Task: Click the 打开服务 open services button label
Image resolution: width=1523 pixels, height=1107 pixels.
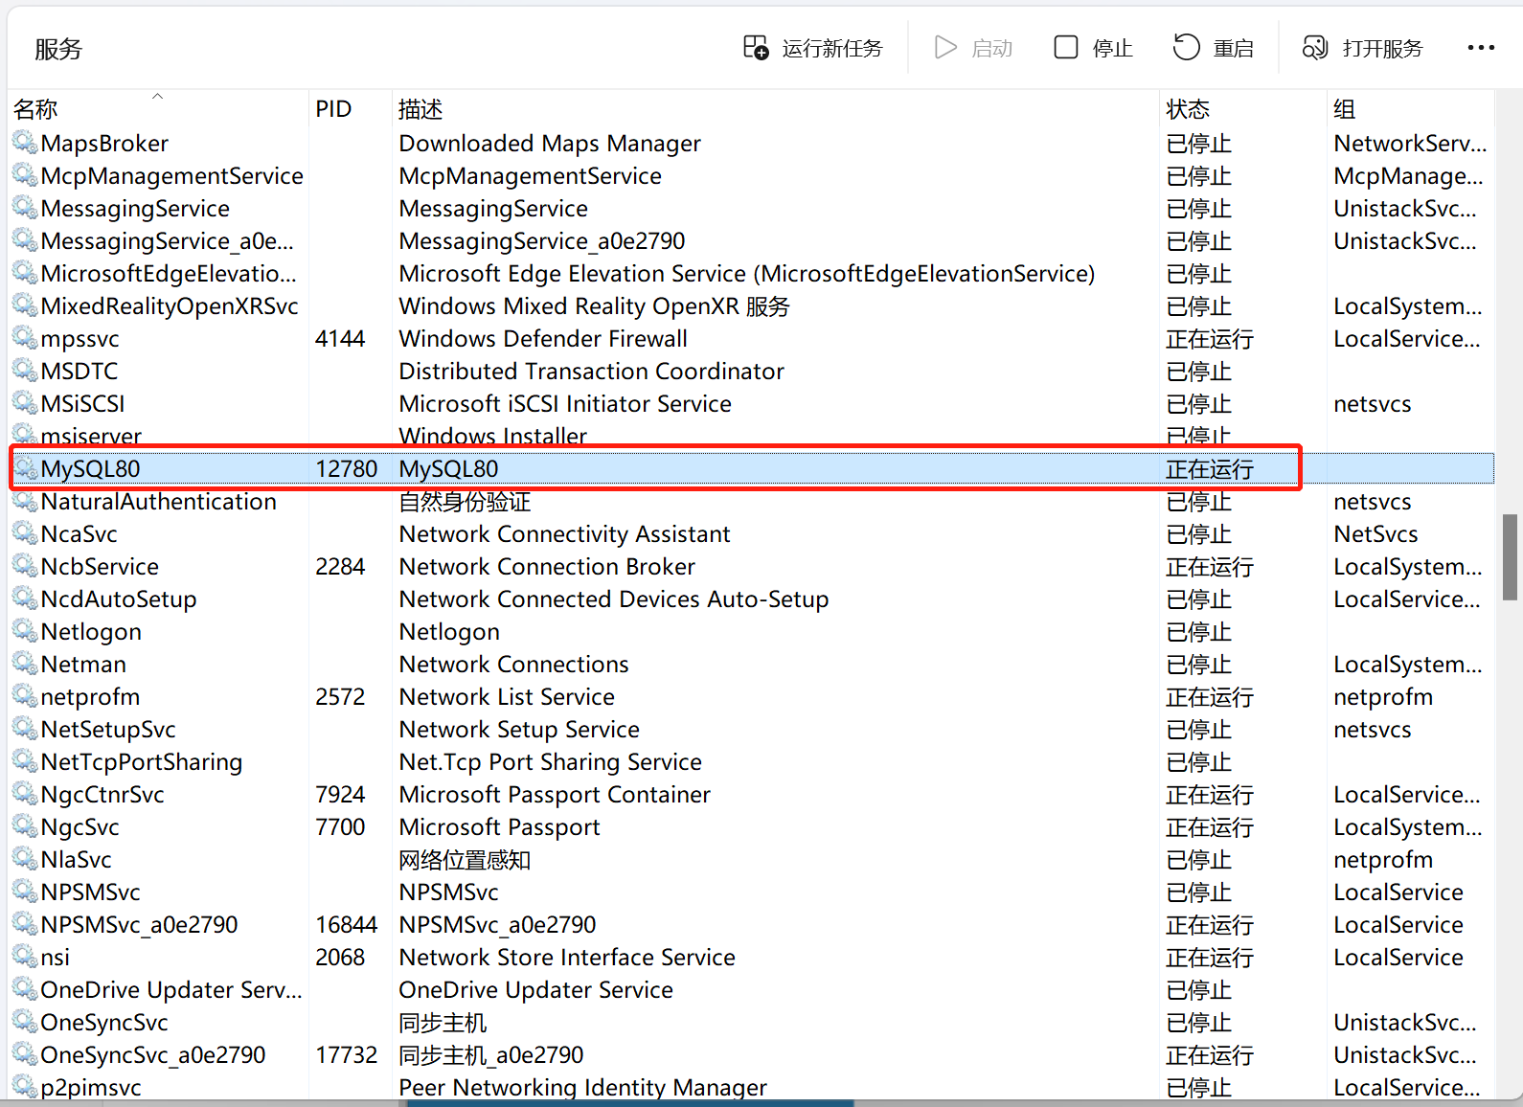Action: (x=1383, y=48)
